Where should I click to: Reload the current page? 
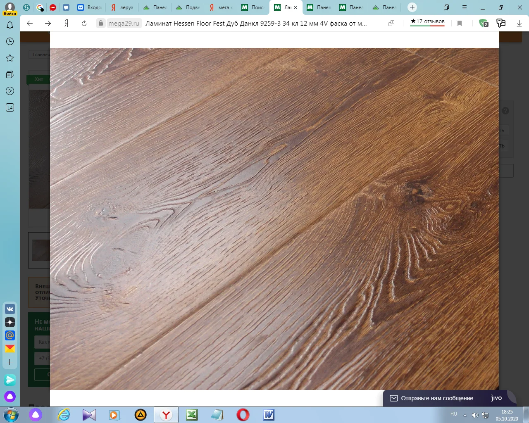point(84,24)
